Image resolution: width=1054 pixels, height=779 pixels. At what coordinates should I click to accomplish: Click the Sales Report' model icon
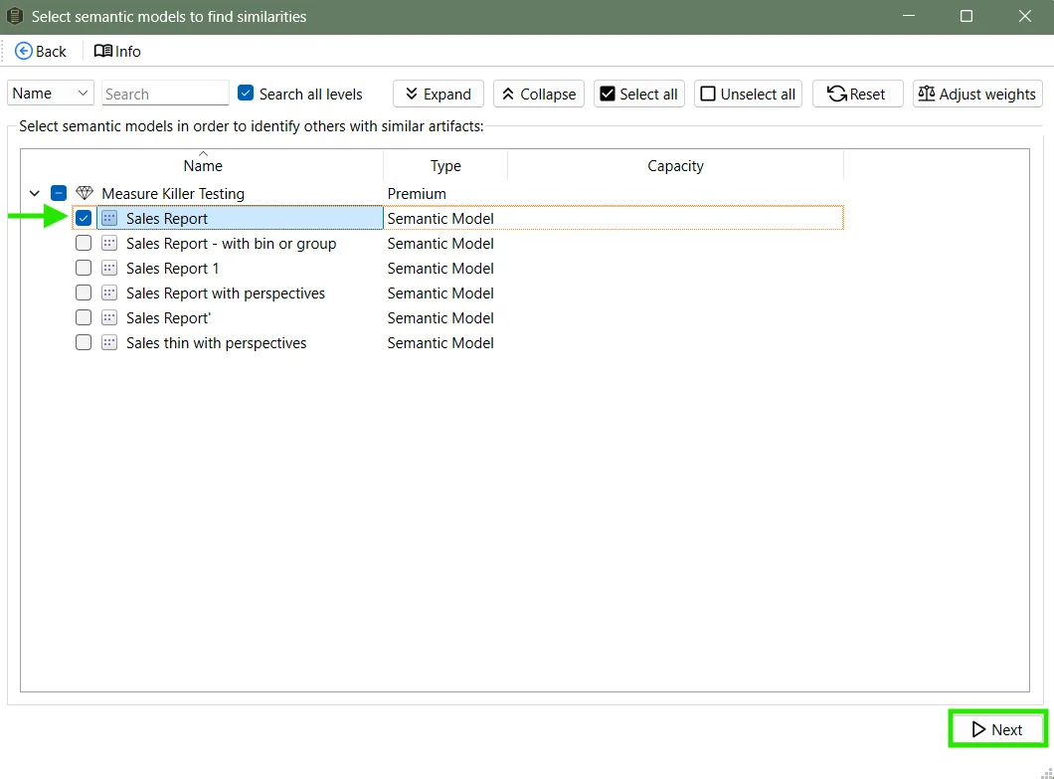pos(109,317)
